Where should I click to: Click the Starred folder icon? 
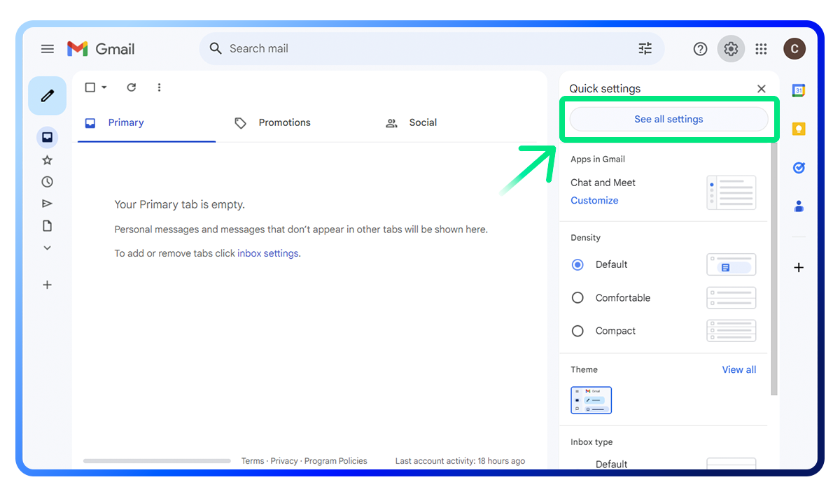coord(47,160)
